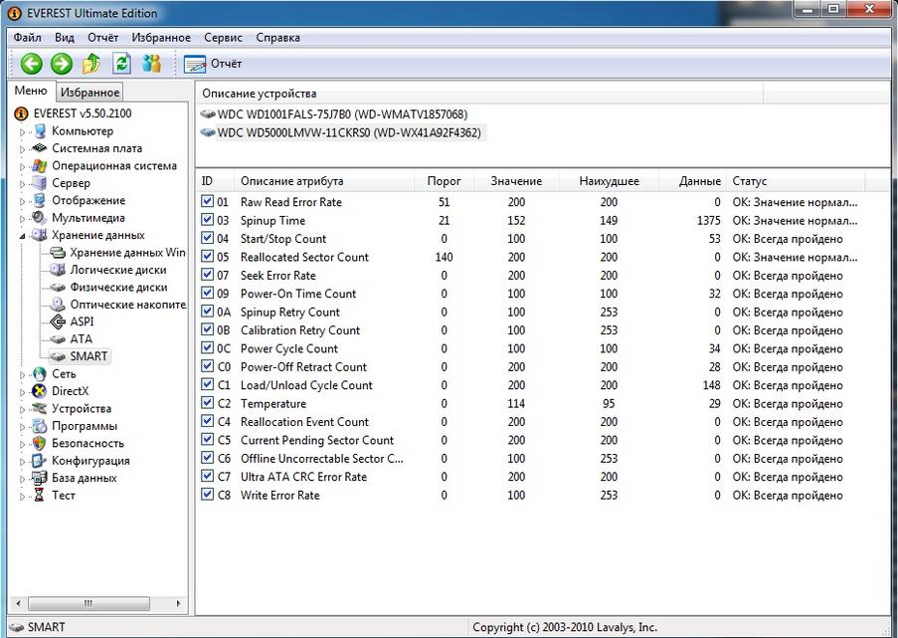Image resolution: width=898 pixels, height=638 pixels.
Task: Expand the Тест tree node
Action: 23,497
